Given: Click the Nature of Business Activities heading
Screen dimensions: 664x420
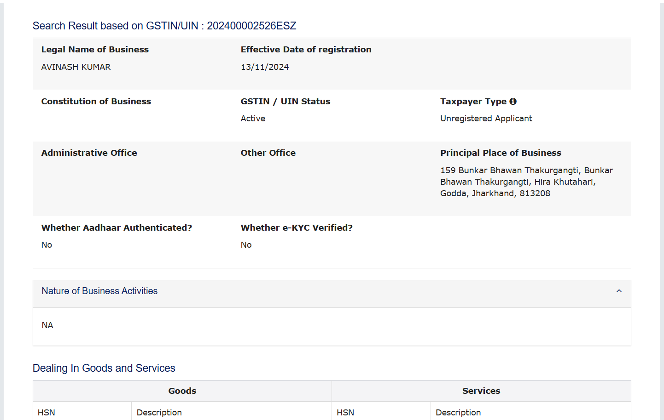Looking at the screenshot, I should click(x=99, y=291).
